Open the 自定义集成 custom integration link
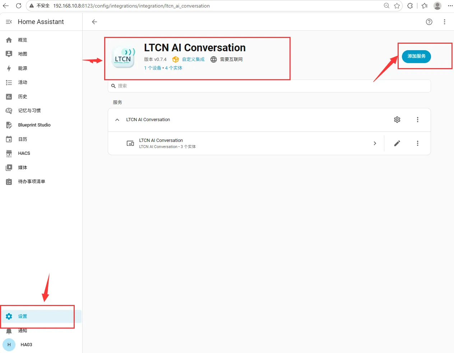454x353 pixels. pyautogui.click(x=193, y=59)
